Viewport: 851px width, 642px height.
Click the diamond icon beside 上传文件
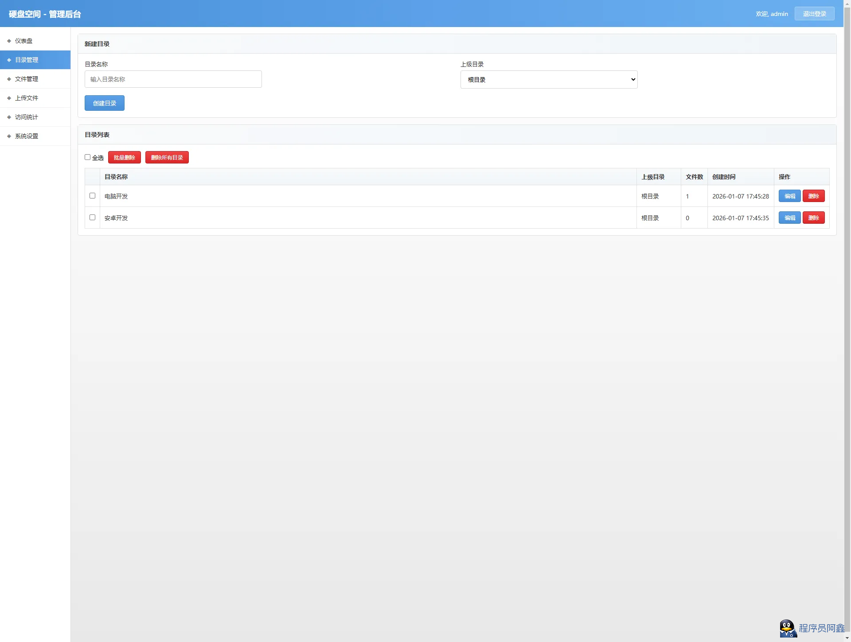9,98
